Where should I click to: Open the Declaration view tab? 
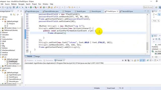pyautogui.click(x=48, y=60)
